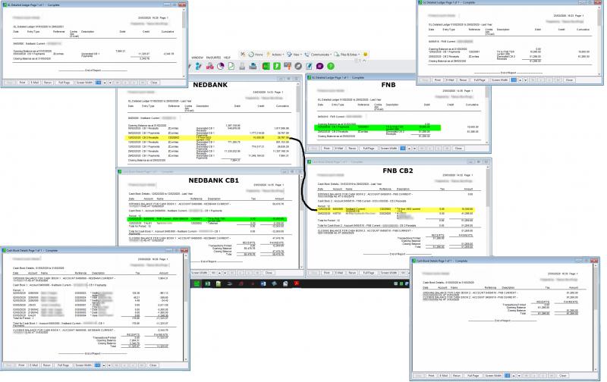Click Full Page in bottom-left Cash Book window
This screenshot has width=607, height=382.
tap(63, 365)
